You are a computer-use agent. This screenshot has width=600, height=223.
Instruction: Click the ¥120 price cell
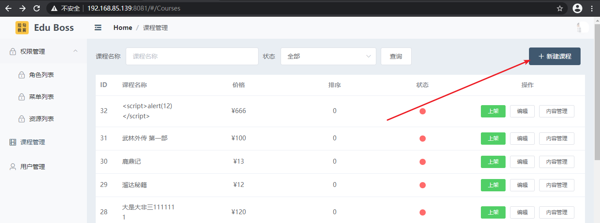pyautogui.click(x=239, y=212)
